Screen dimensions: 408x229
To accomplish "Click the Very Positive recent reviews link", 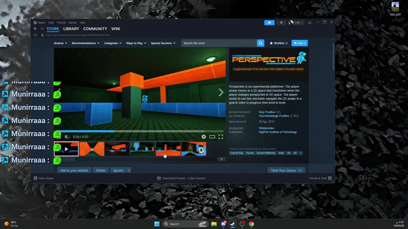I will coord(267,112).
